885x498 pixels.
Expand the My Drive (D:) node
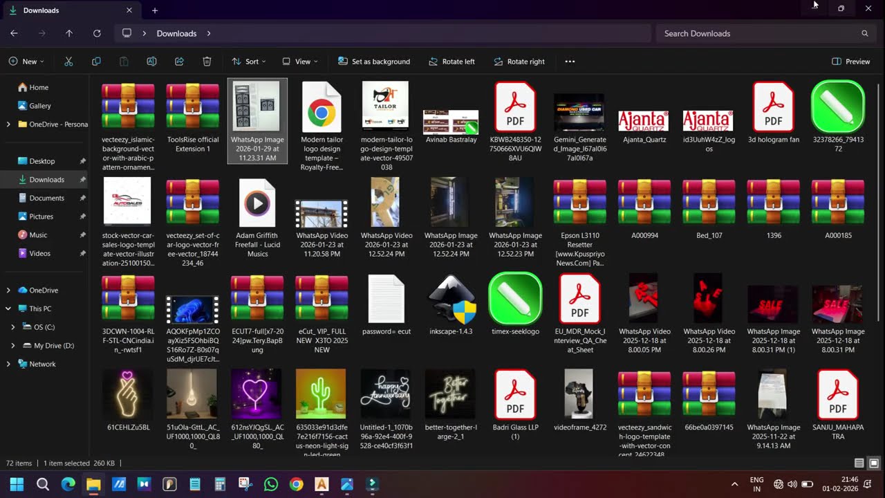(x=13, y=345)
